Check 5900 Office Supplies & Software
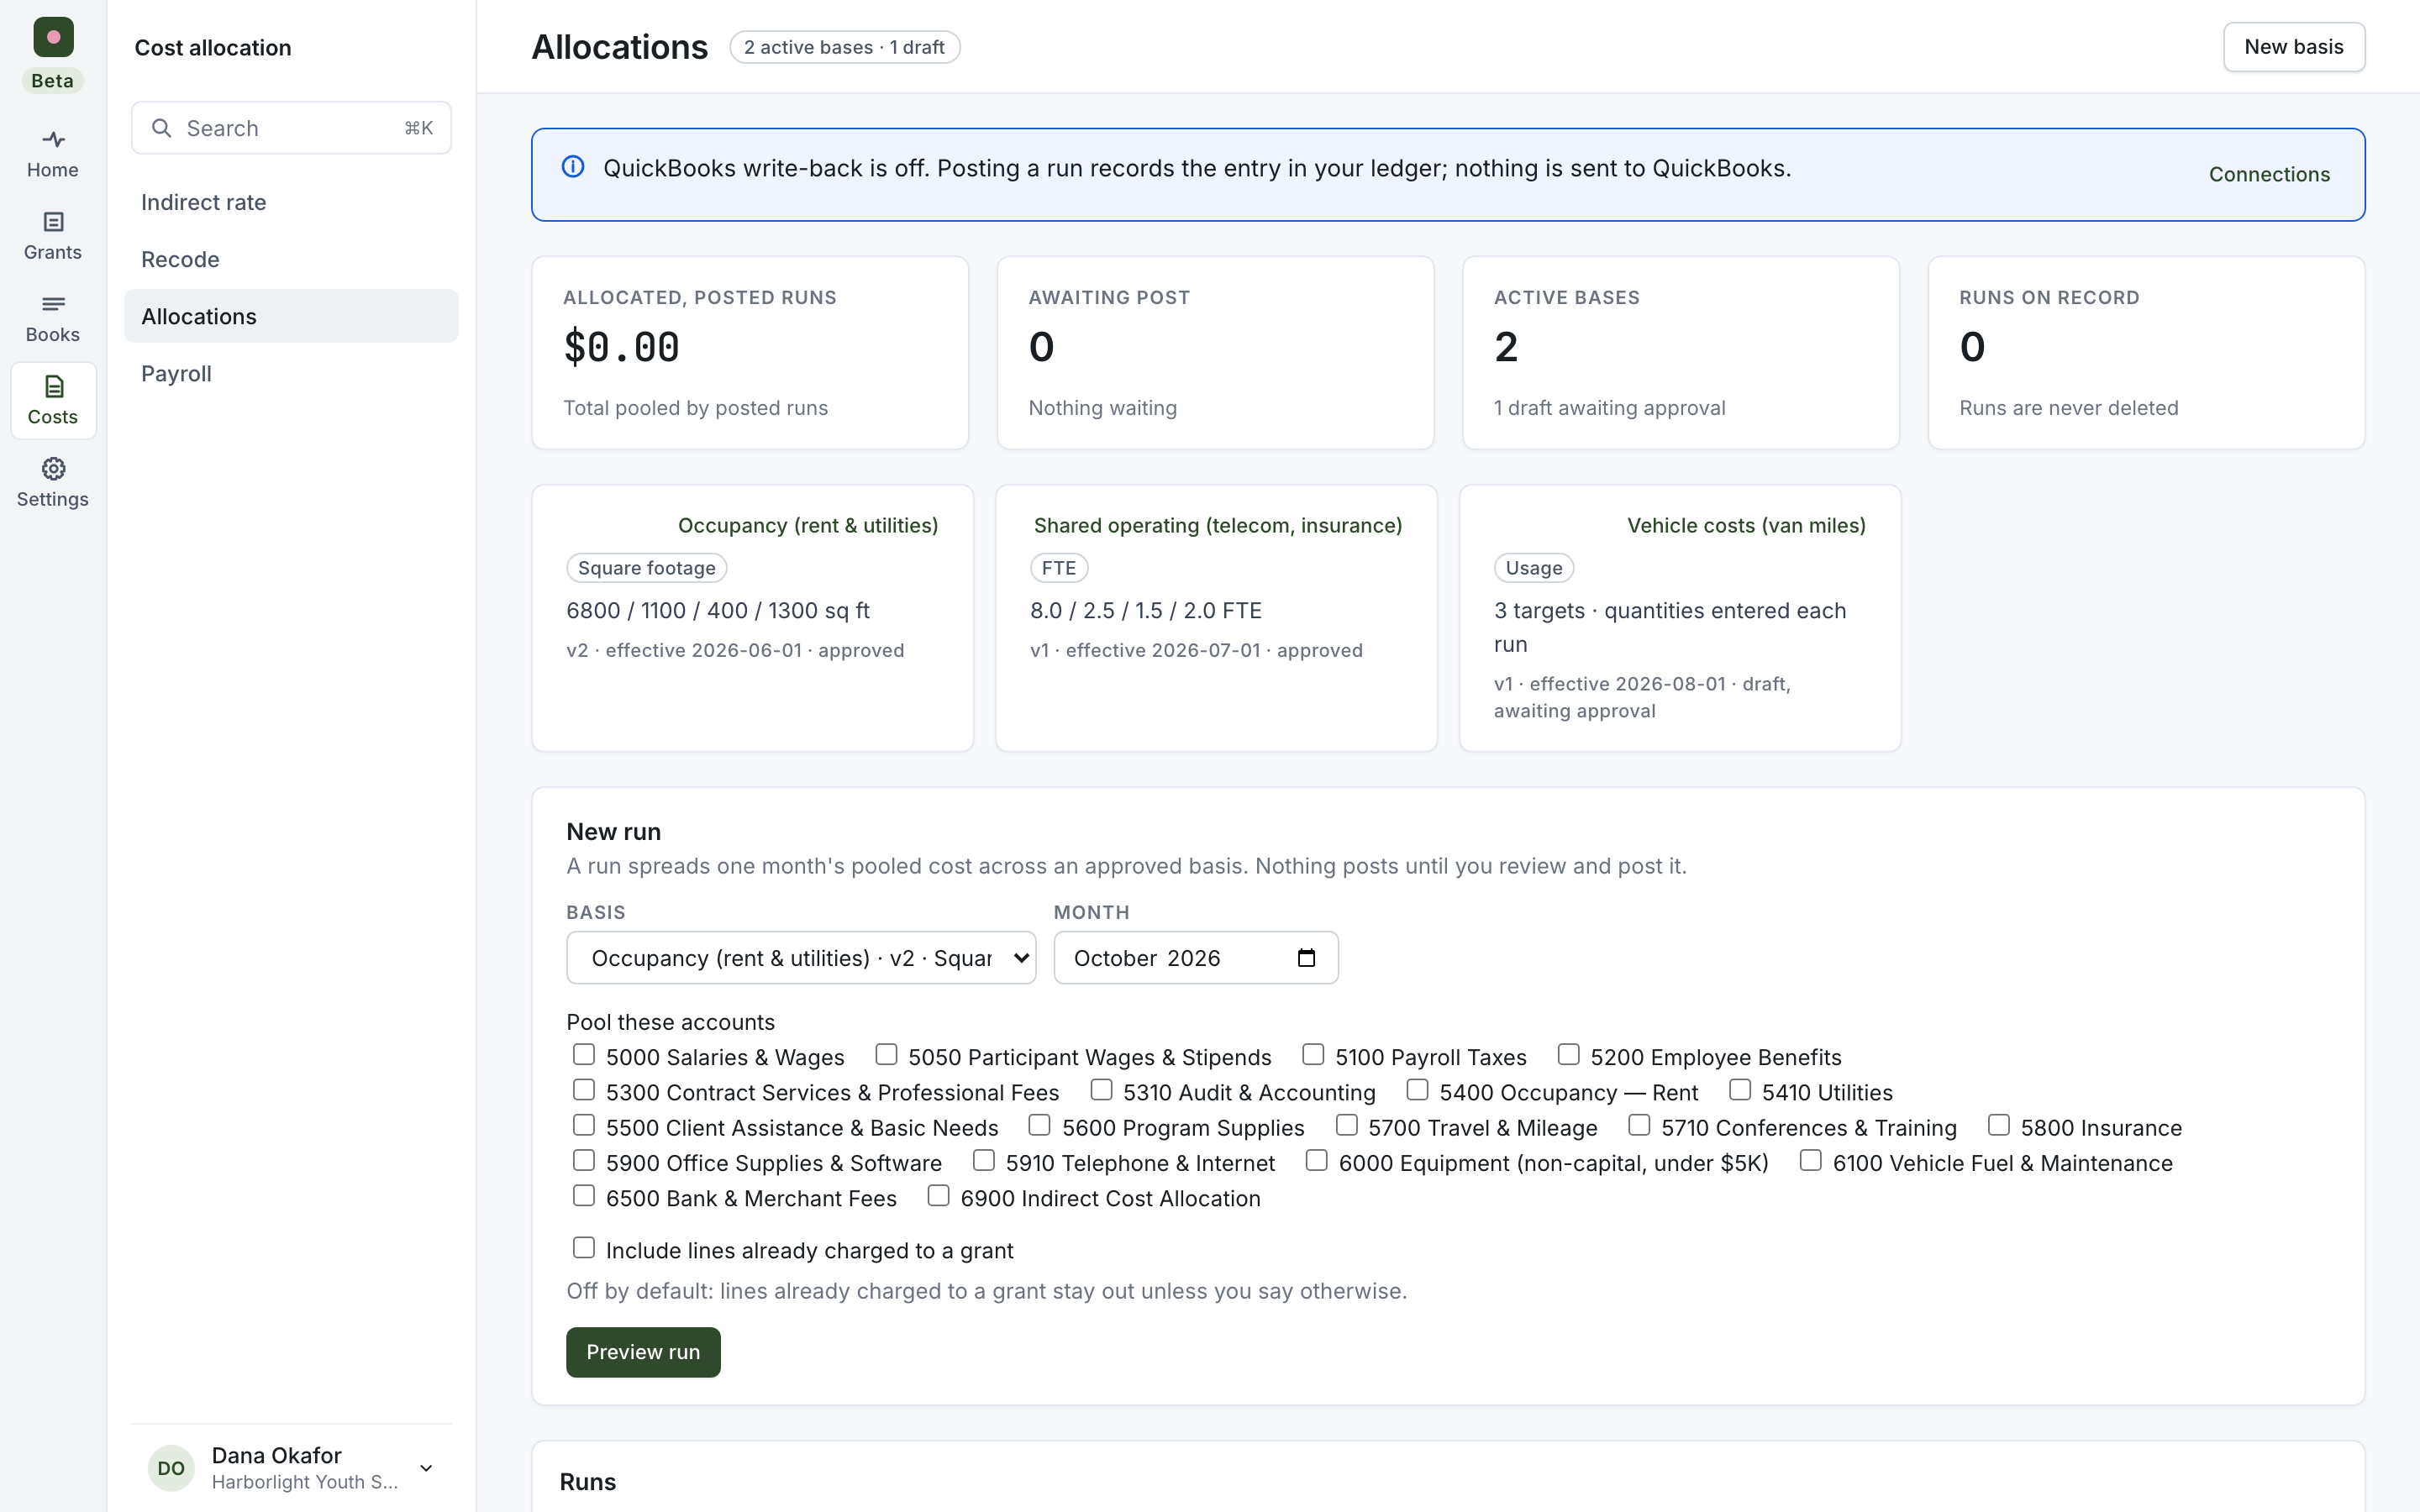2420x1512 pixels. point(584,1161)
